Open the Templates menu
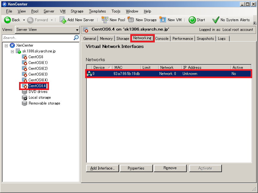The height and width of the screenshot is (193, 258). click(x=97, y=11)
